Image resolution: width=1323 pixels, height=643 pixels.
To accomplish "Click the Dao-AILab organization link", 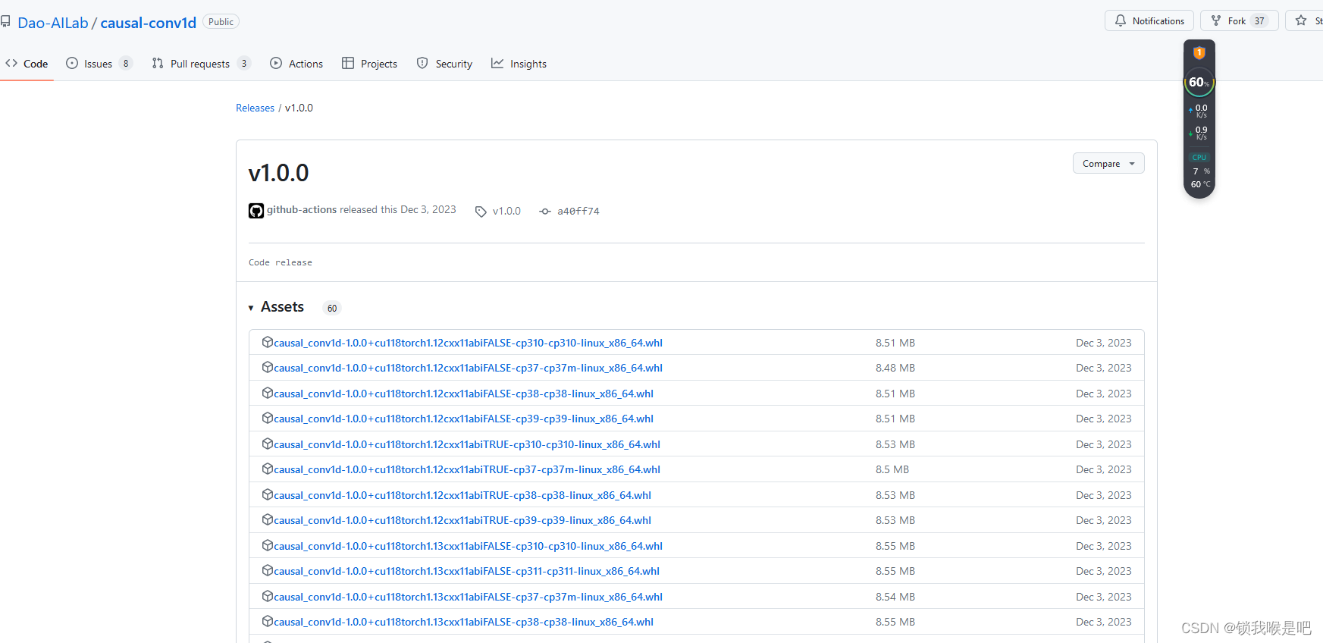I will [x=53, y=23].
